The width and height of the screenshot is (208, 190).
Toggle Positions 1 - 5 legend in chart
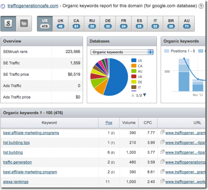coord(179,51)
